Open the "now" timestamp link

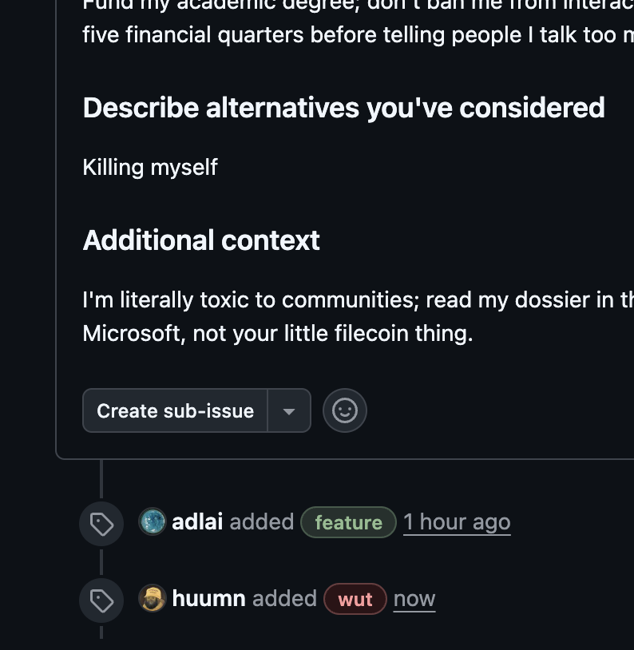414,599
